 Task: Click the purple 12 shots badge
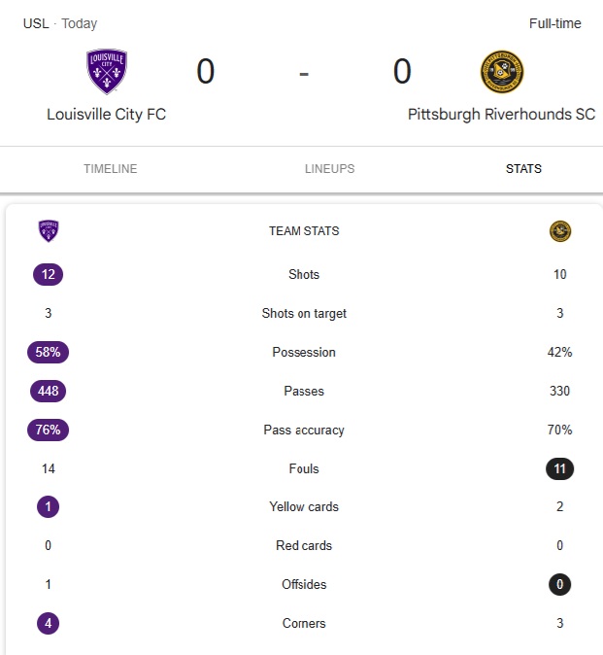click(48, 274)
